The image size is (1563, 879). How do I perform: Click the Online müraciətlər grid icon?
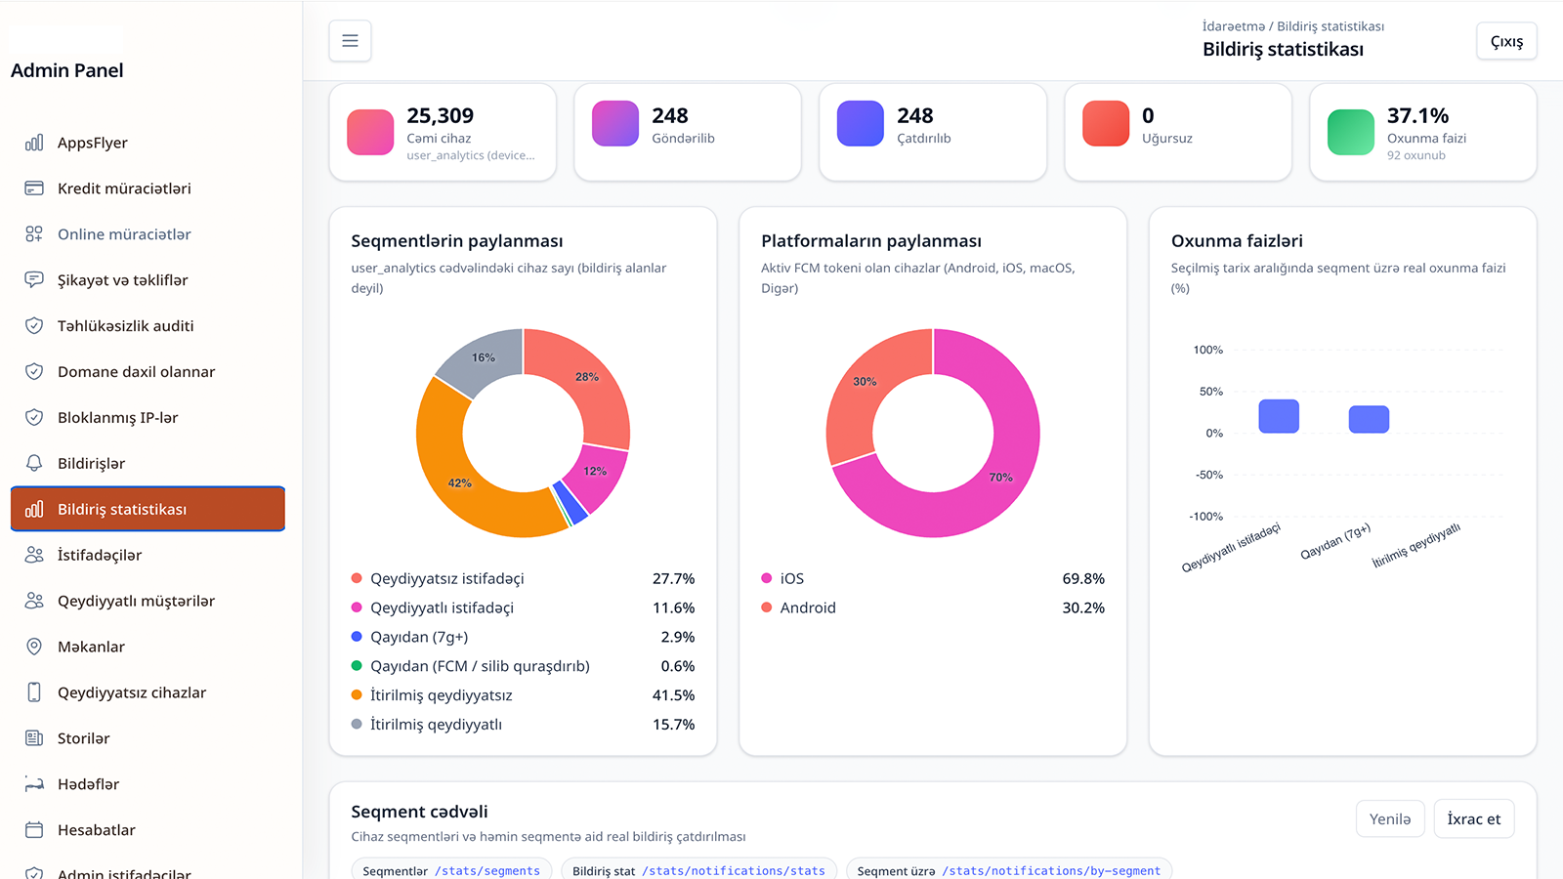34,234
